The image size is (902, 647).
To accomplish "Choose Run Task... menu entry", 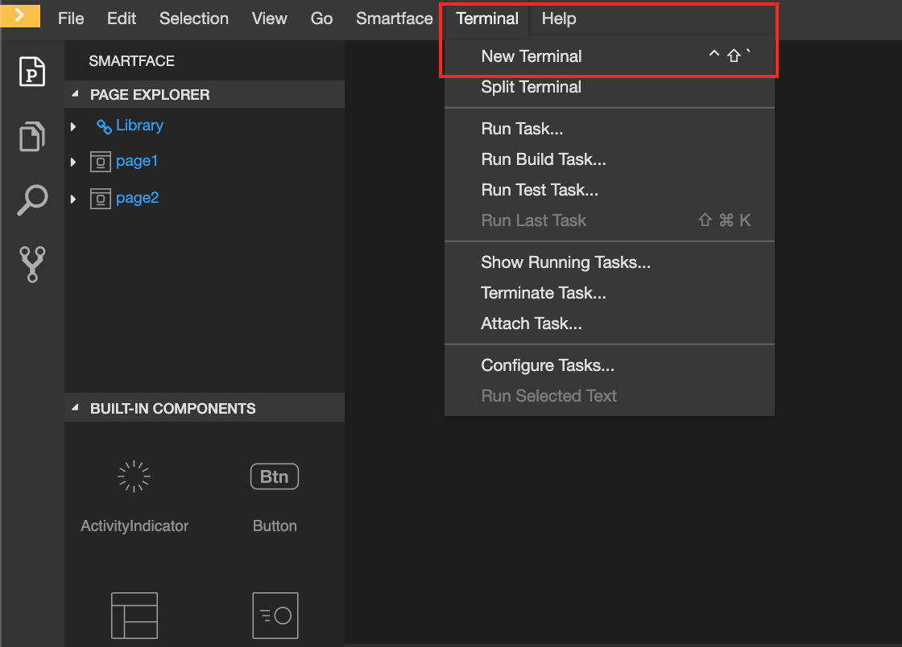I will [610, 129].
